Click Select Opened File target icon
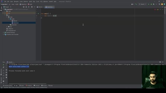Screen dimensions: 166x93 pyautogui.click(x=24, y=7)
